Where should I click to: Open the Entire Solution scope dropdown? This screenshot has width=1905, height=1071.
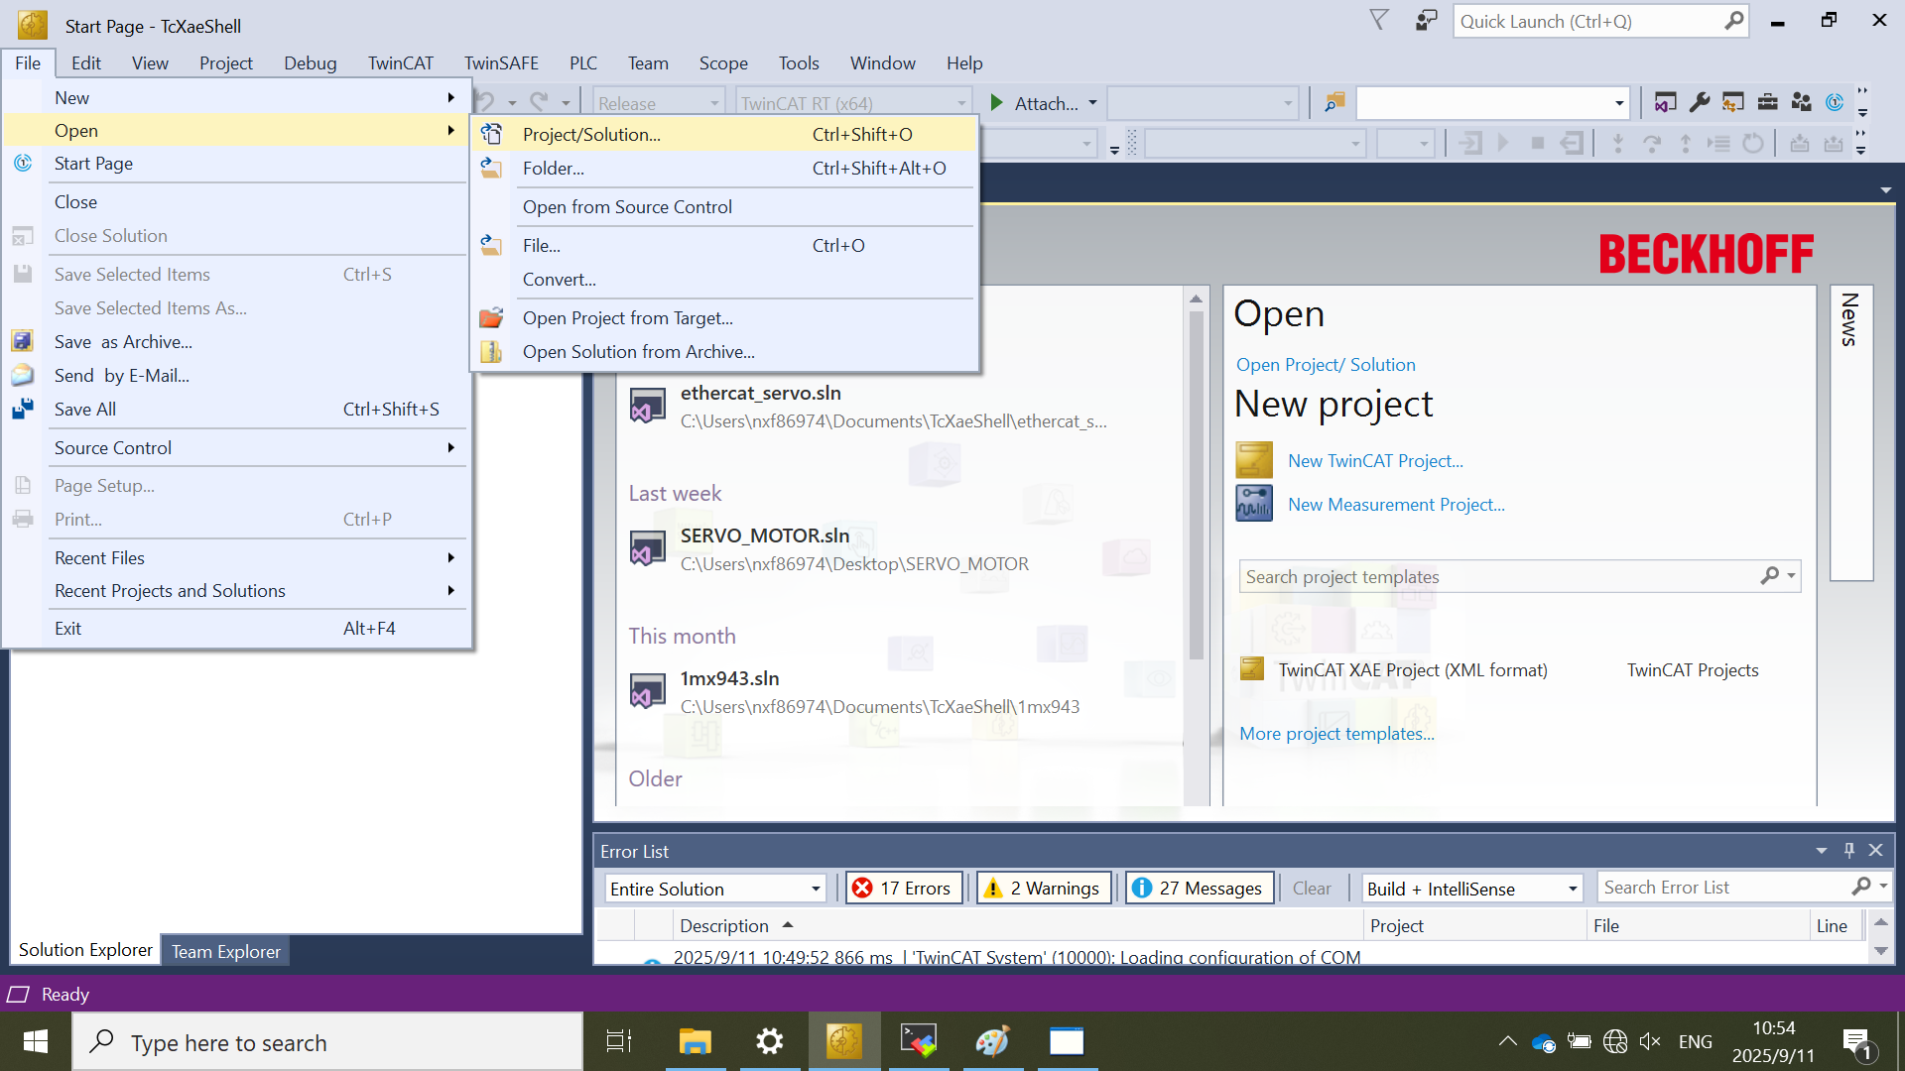click(714, 889)
